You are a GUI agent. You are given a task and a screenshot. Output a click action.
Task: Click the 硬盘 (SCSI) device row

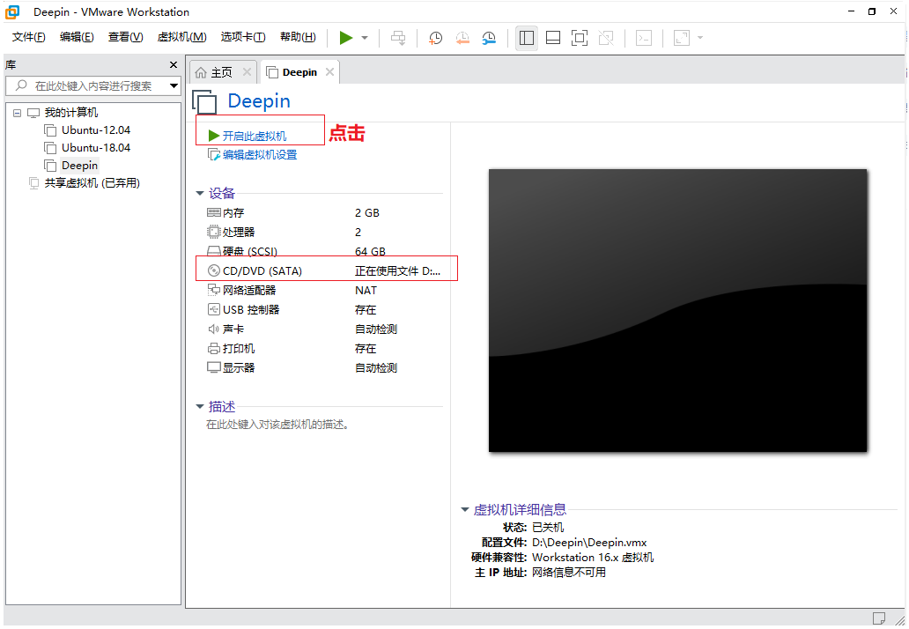[x=325, y=252]
